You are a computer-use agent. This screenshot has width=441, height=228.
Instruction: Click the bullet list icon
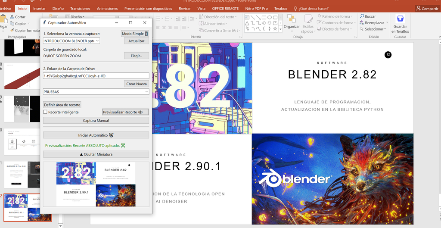point(158,18)
